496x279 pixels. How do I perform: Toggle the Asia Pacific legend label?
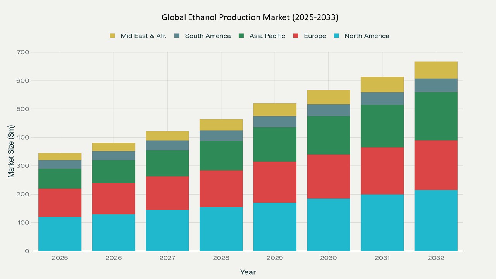tap(267, 36)
